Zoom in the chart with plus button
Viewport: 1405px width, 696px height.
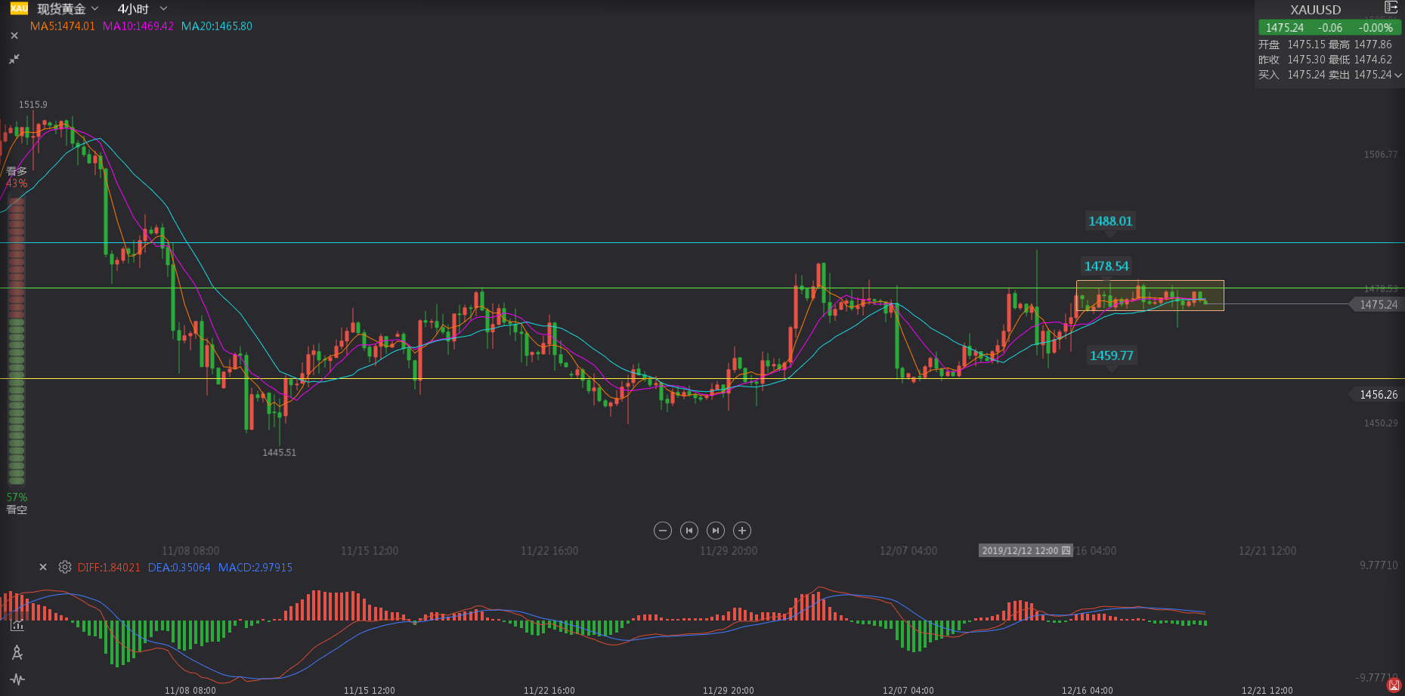(x=742, y=531)
